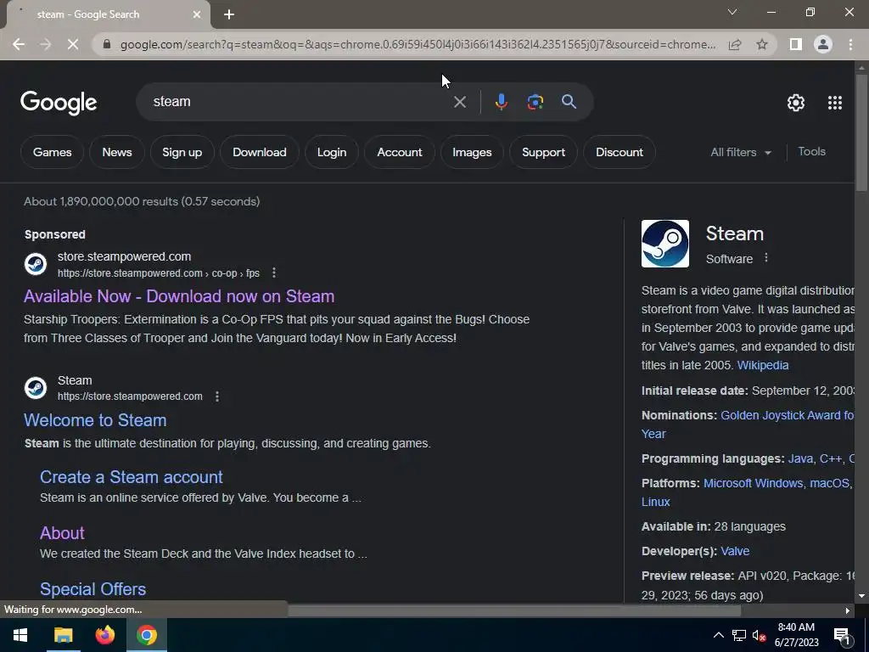Bookmark this page with the star
This screenshot has width=869, height=652.
(x=762, y=44)
